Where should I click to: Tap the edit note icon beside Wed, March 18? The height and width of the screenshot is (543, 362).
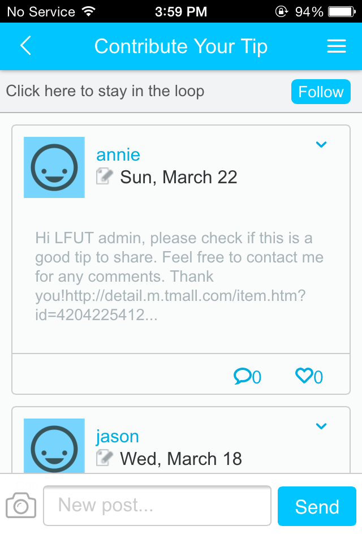pyautogui.click(x=105, y=458)
